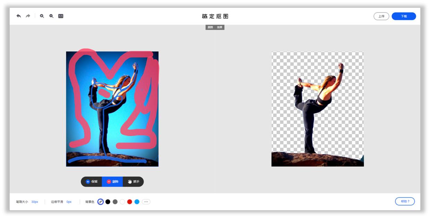The image size is (430, 218).
Task: Switch background to solid black
Action: pos(108,202)
